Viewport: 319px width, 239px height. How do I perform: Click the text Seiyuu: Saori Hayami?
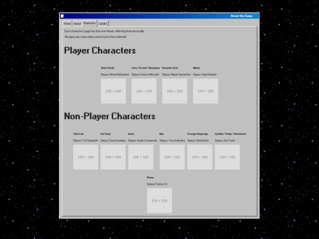click(x=204, y=74)
